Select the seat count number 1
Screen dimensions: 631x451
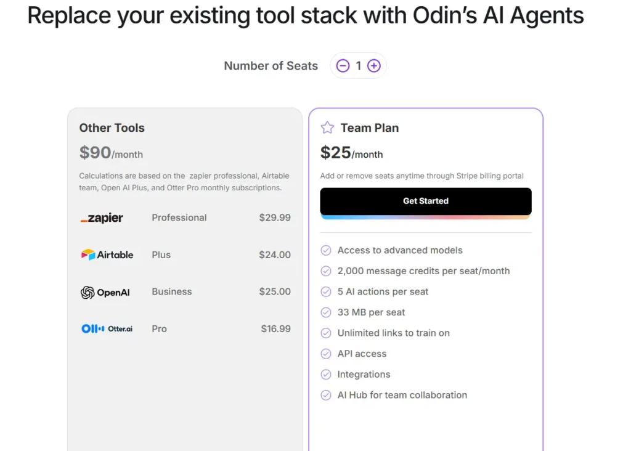pos(358,65)
